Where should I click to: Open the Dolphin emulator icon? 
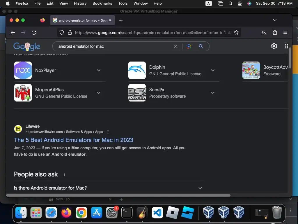tap(137, 70)
